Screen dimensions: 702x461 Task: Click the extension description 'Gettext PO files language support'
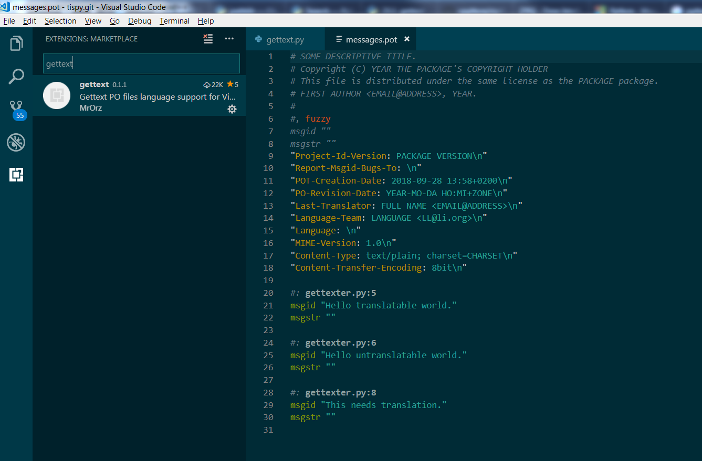click(158, 97)
